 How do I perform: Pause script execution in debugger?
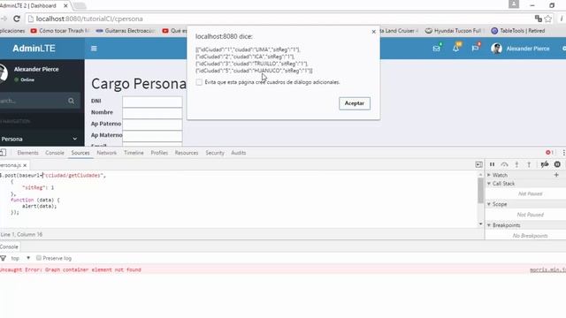(x=492, y=164)
